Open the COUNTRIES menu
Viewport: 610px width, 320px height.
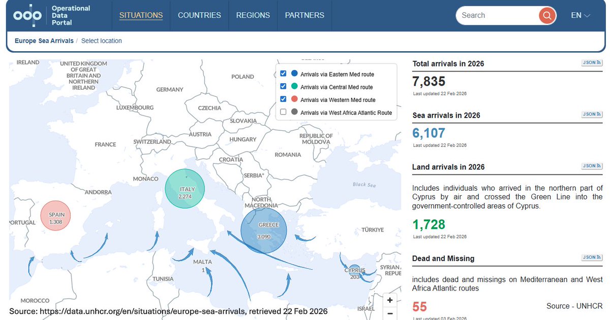point(199,15)
